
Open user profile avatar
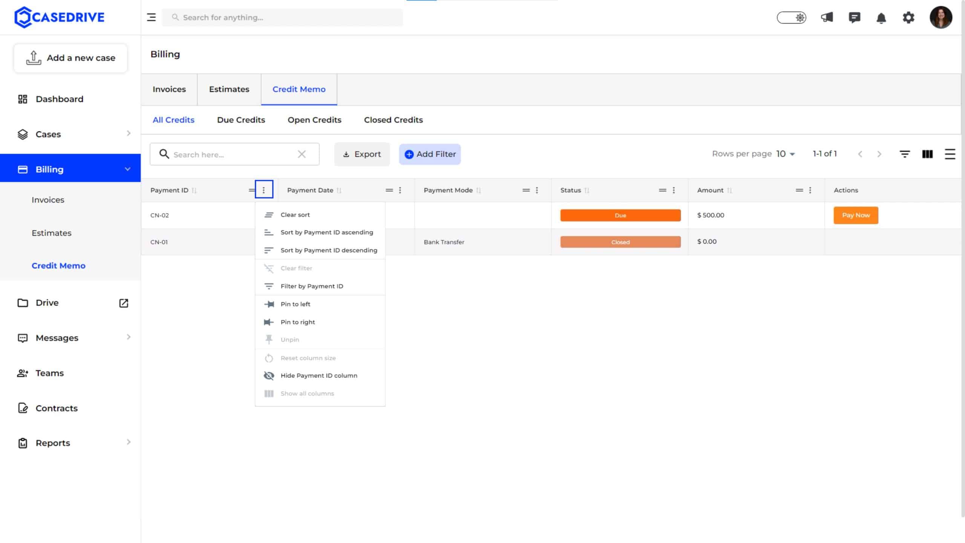[941, 17]
